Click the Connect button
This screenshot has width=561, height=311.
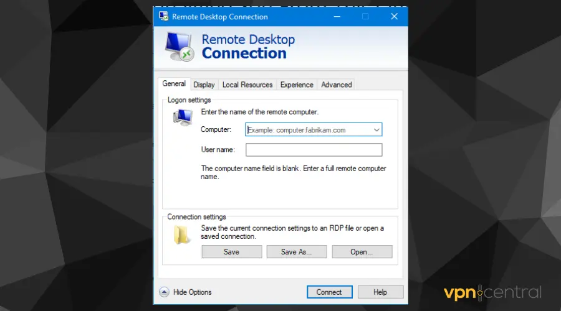[329, 292]
